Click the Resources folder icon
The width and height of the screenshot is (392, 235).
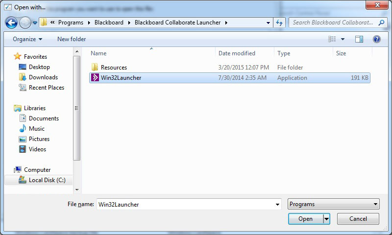(x=95, y=67)
